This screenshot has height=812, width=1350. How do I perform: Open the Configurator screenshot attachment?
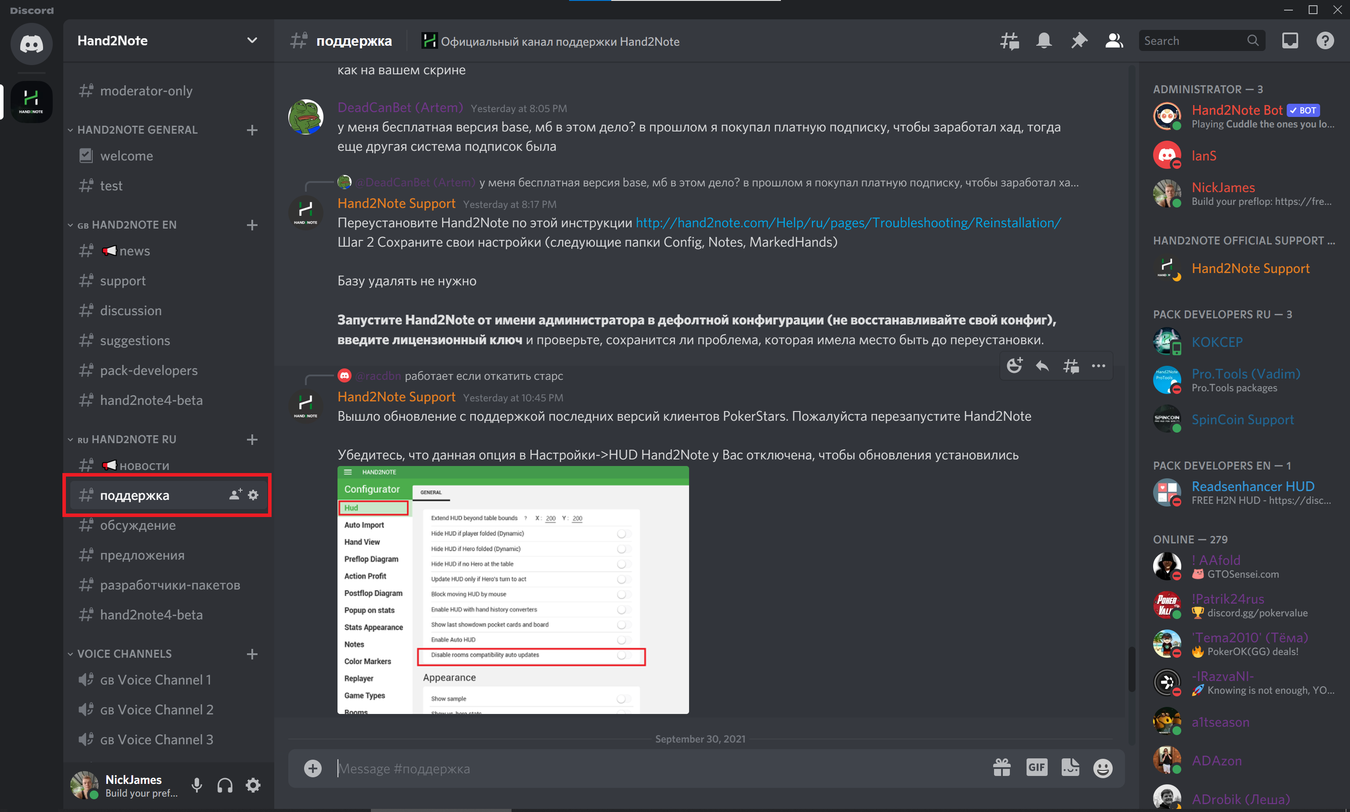pos(513,590)
